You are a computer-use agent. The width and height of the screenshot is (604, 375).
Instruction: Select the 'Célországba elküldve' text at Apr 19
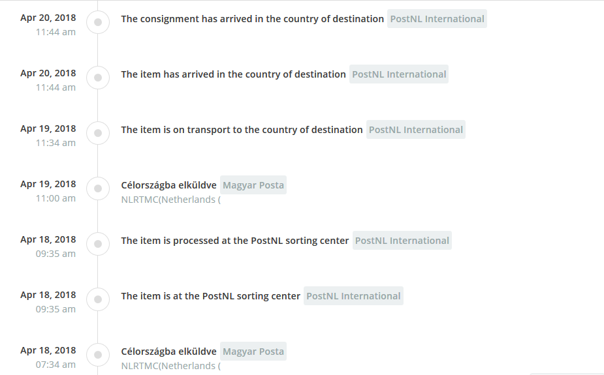point(168,185)
